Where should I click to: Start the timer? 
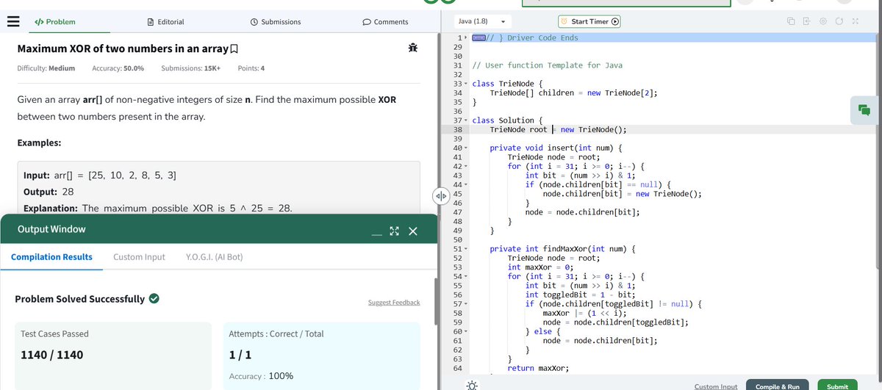[590, 21]
